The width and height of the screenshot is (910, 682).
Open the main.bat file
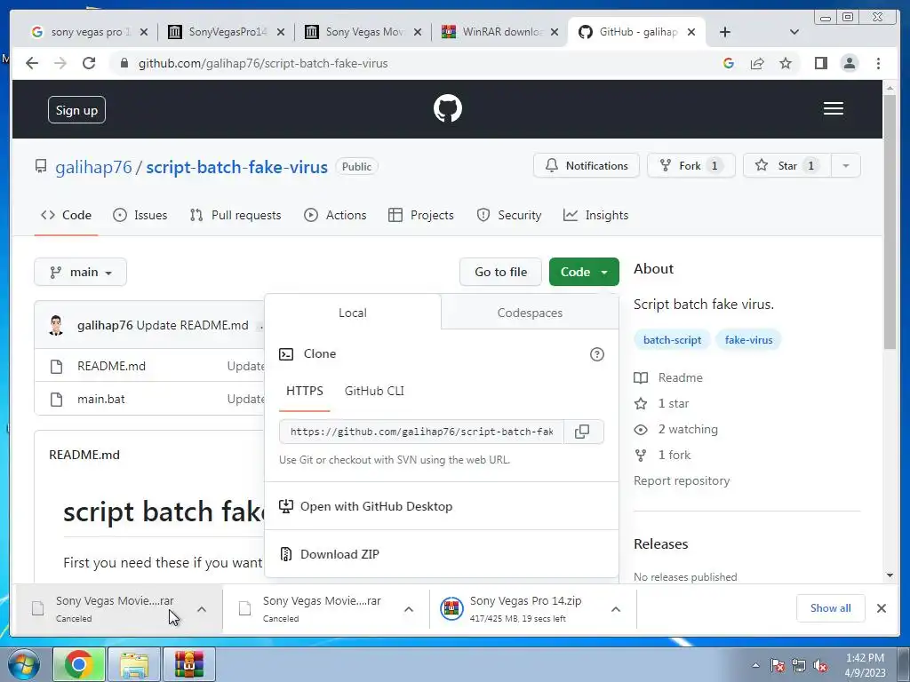pos(101,399)
